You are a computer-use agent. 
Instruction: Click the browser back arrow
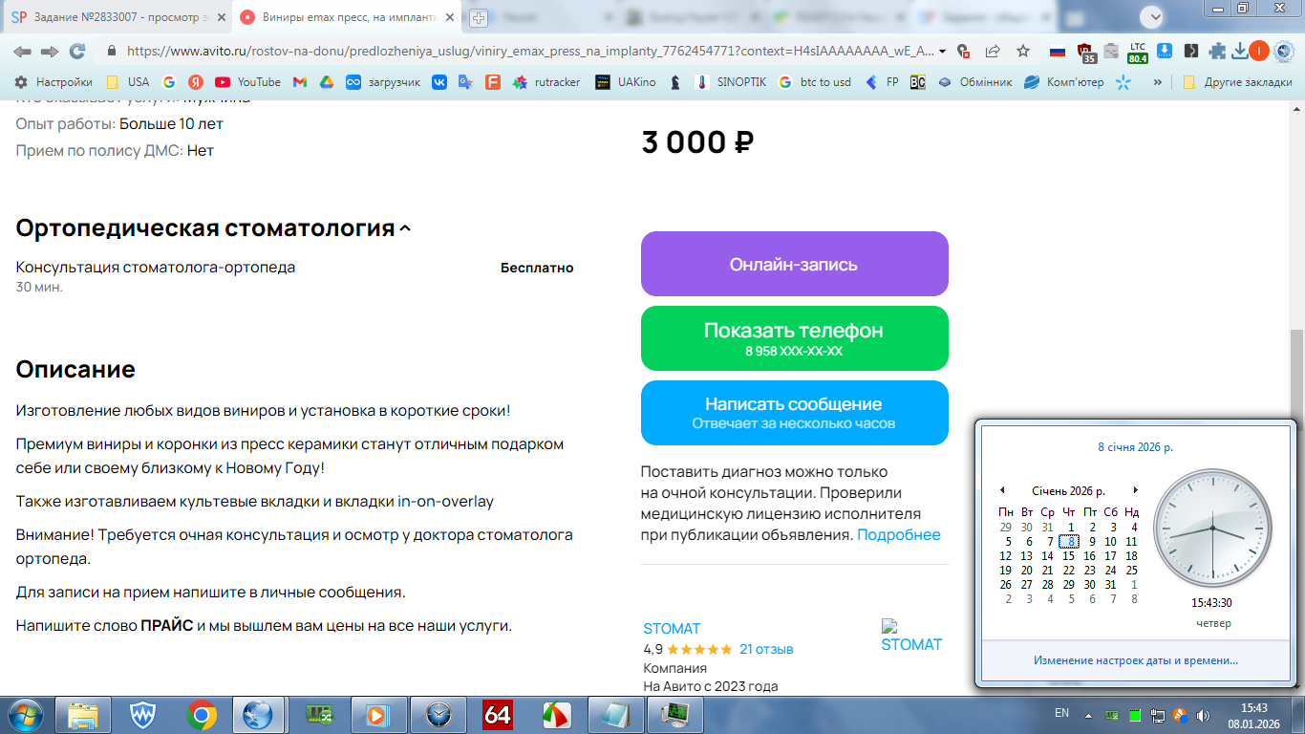click(x=22, y=51)
